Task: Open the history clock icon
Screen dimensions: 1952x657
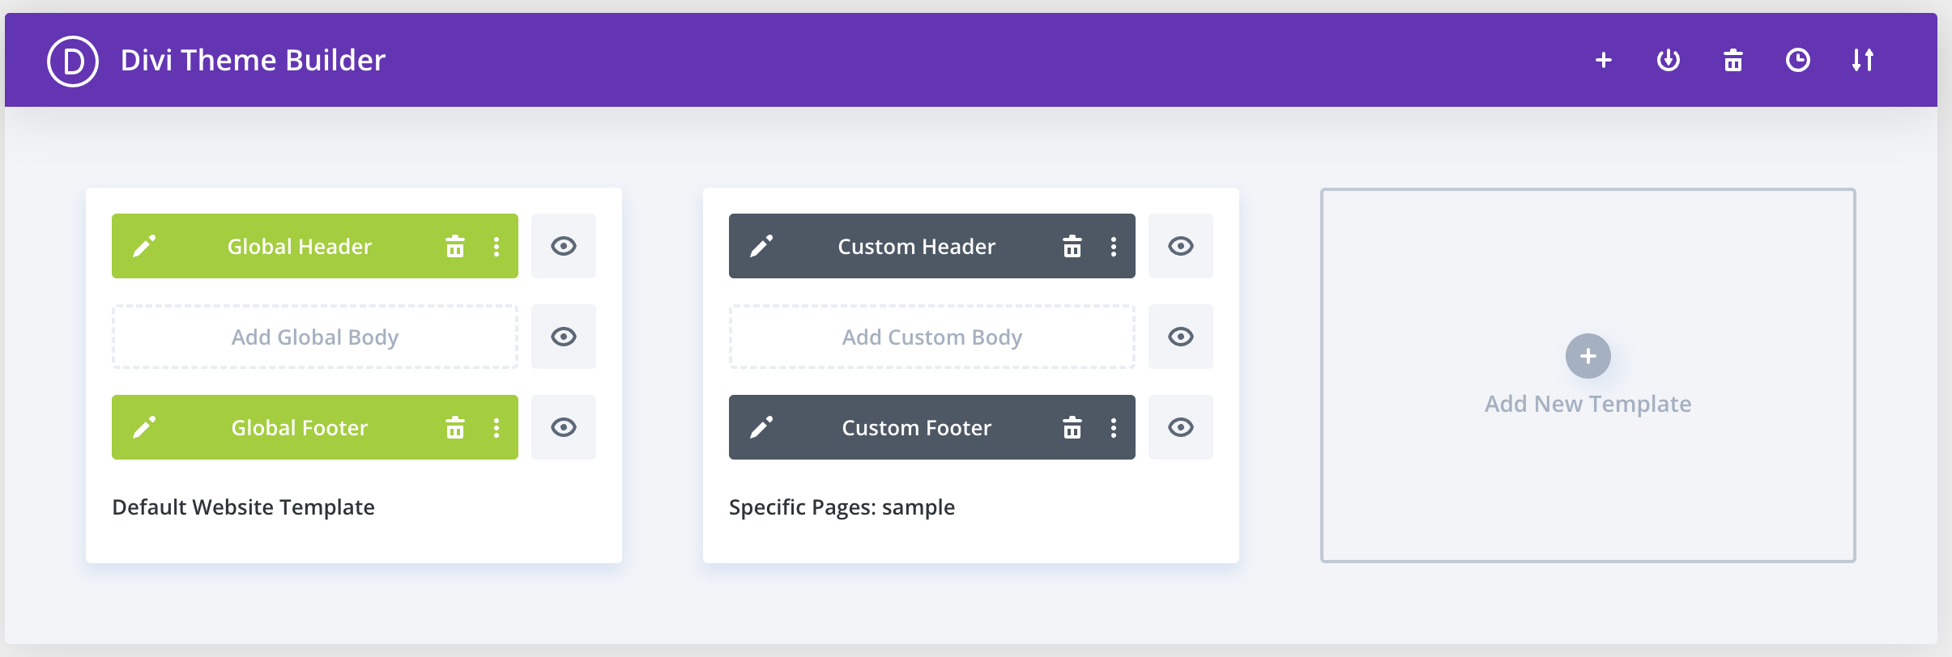Action: [x=1797, y=60]
